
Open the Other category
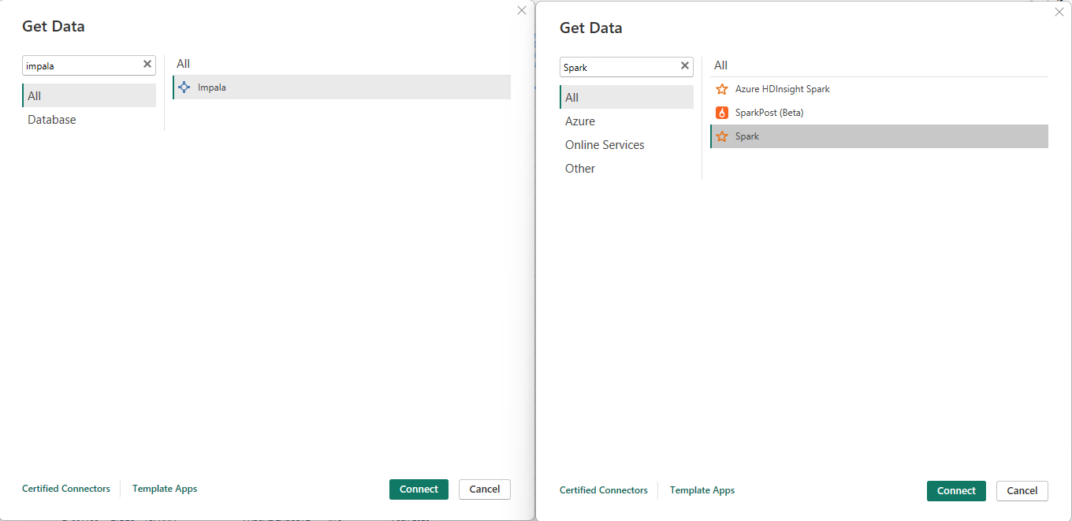(580, 168)
